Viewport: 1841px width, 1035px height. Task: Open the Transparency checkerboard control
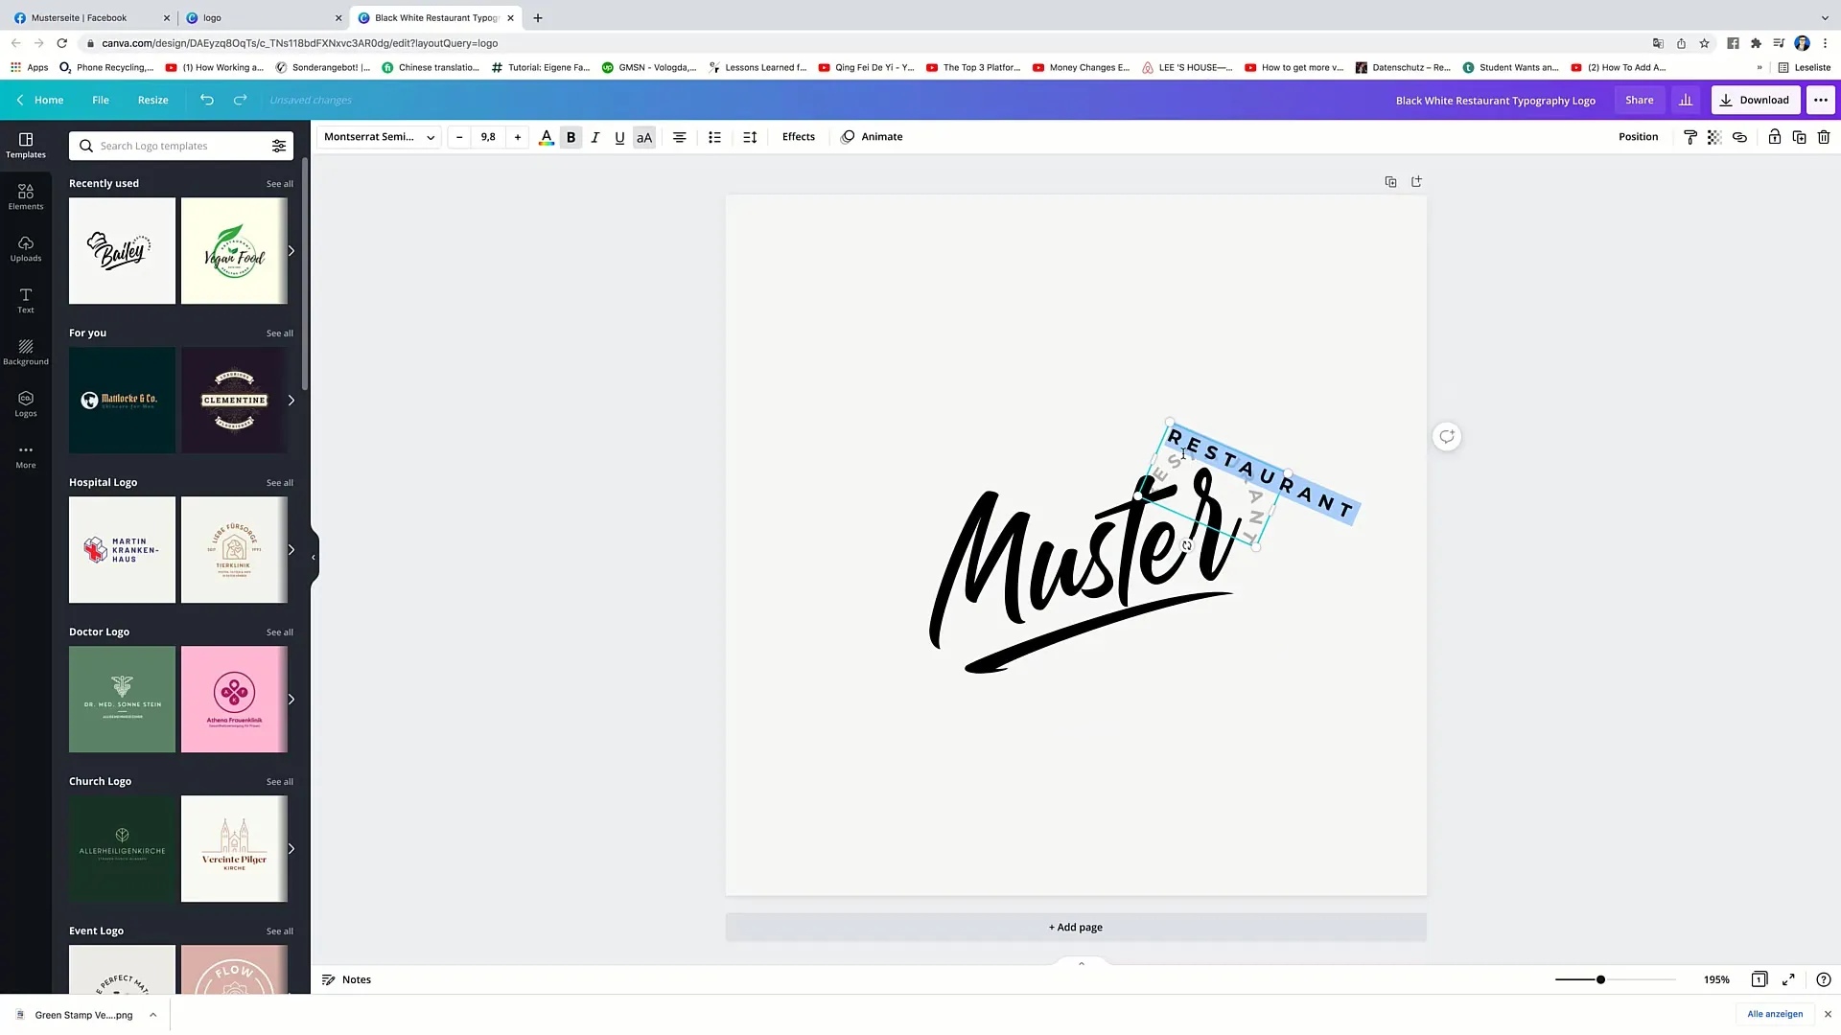1714,137
